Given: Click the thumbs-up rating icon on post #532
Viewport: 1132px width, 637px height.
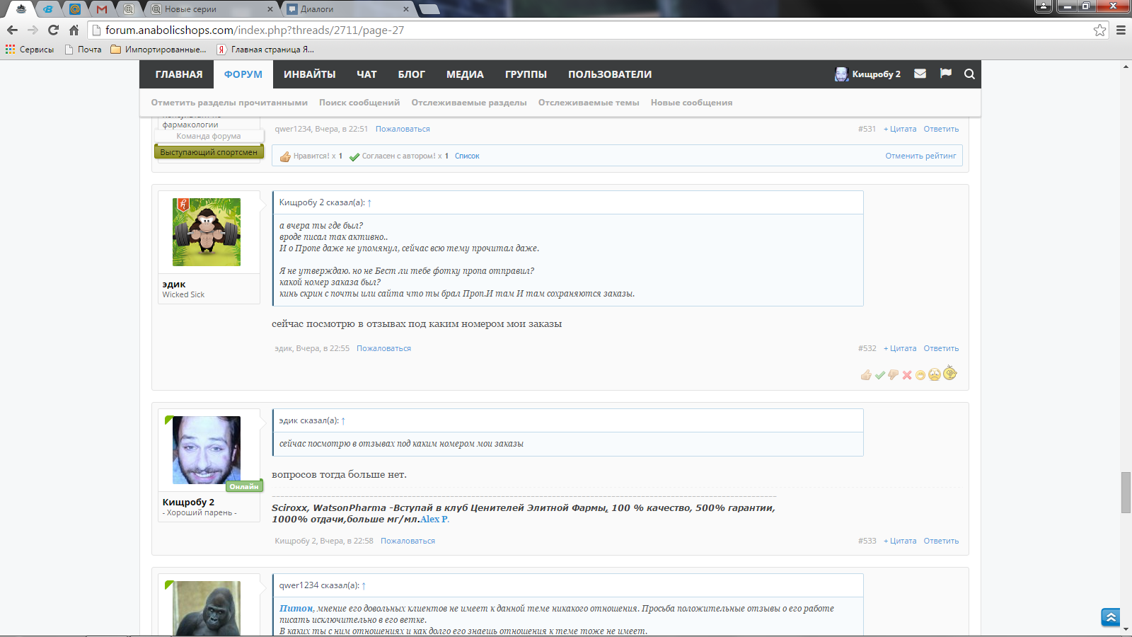Looking at the screenshot, I should point(866,375).
